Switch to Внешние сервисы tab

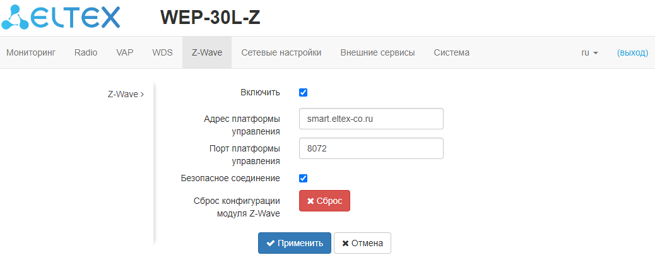point(377,53)
